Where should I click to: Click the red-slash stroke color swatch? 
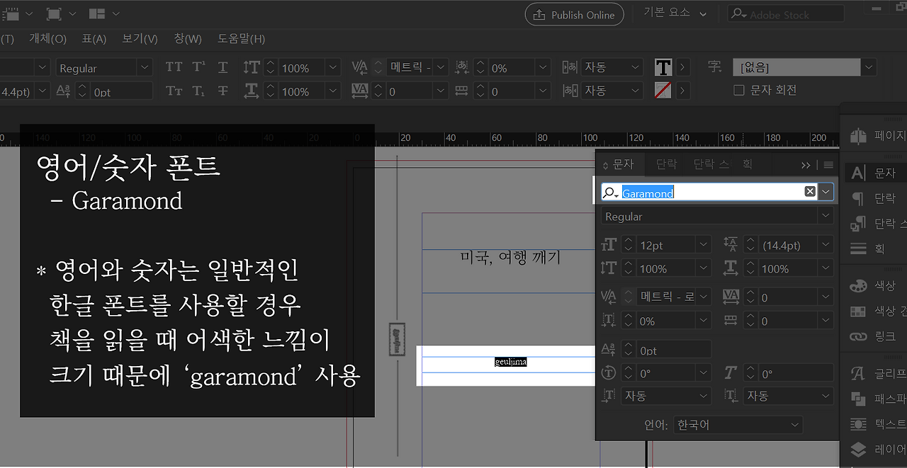[x=663, y=91]
